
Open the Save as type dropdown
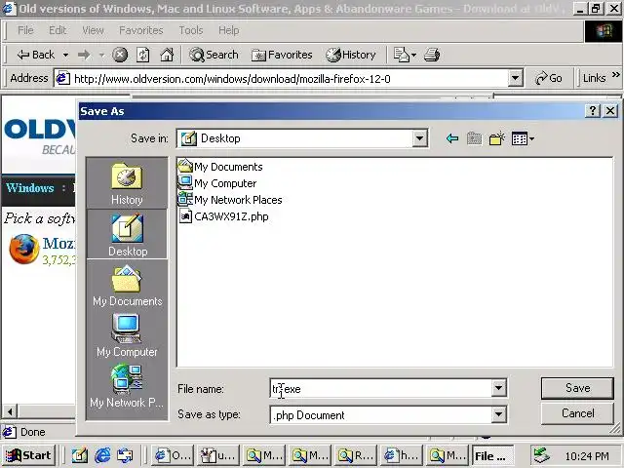coord(498,414)
